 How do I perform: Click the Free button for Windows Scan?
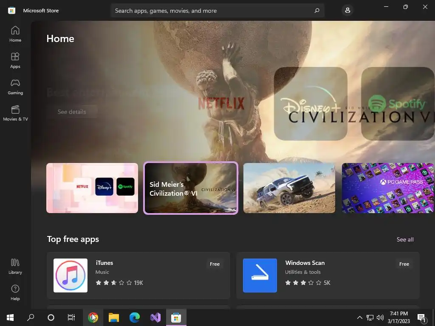coord(404,264)
